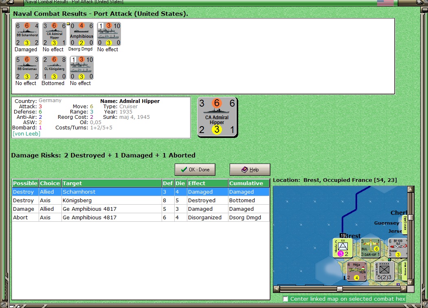Image resolution: width=428 pixels, height=308 pixels.
Task: Click the infantry division counter at Brest
Action: pyautogui.click(x=342, y=248)
